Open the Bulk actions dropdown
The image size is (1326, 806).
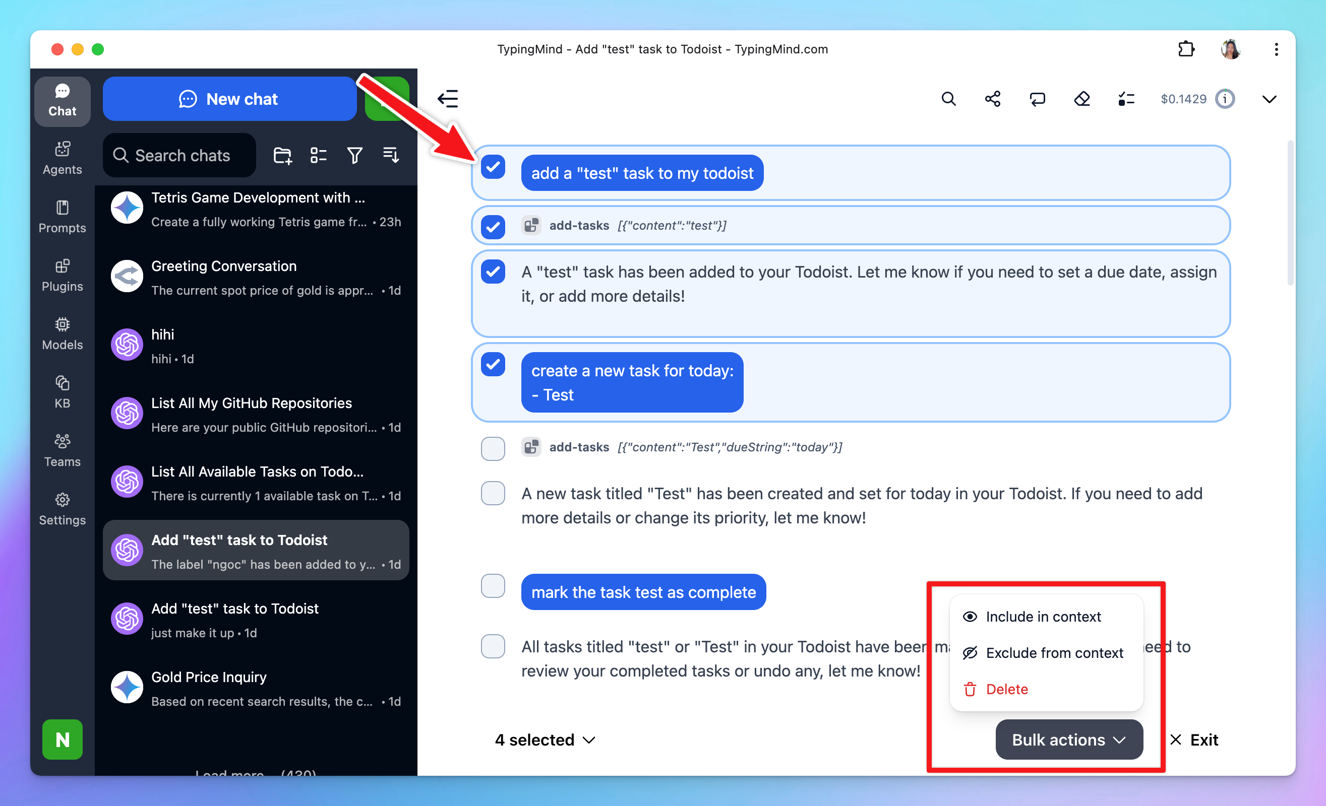pos(1069,740)
